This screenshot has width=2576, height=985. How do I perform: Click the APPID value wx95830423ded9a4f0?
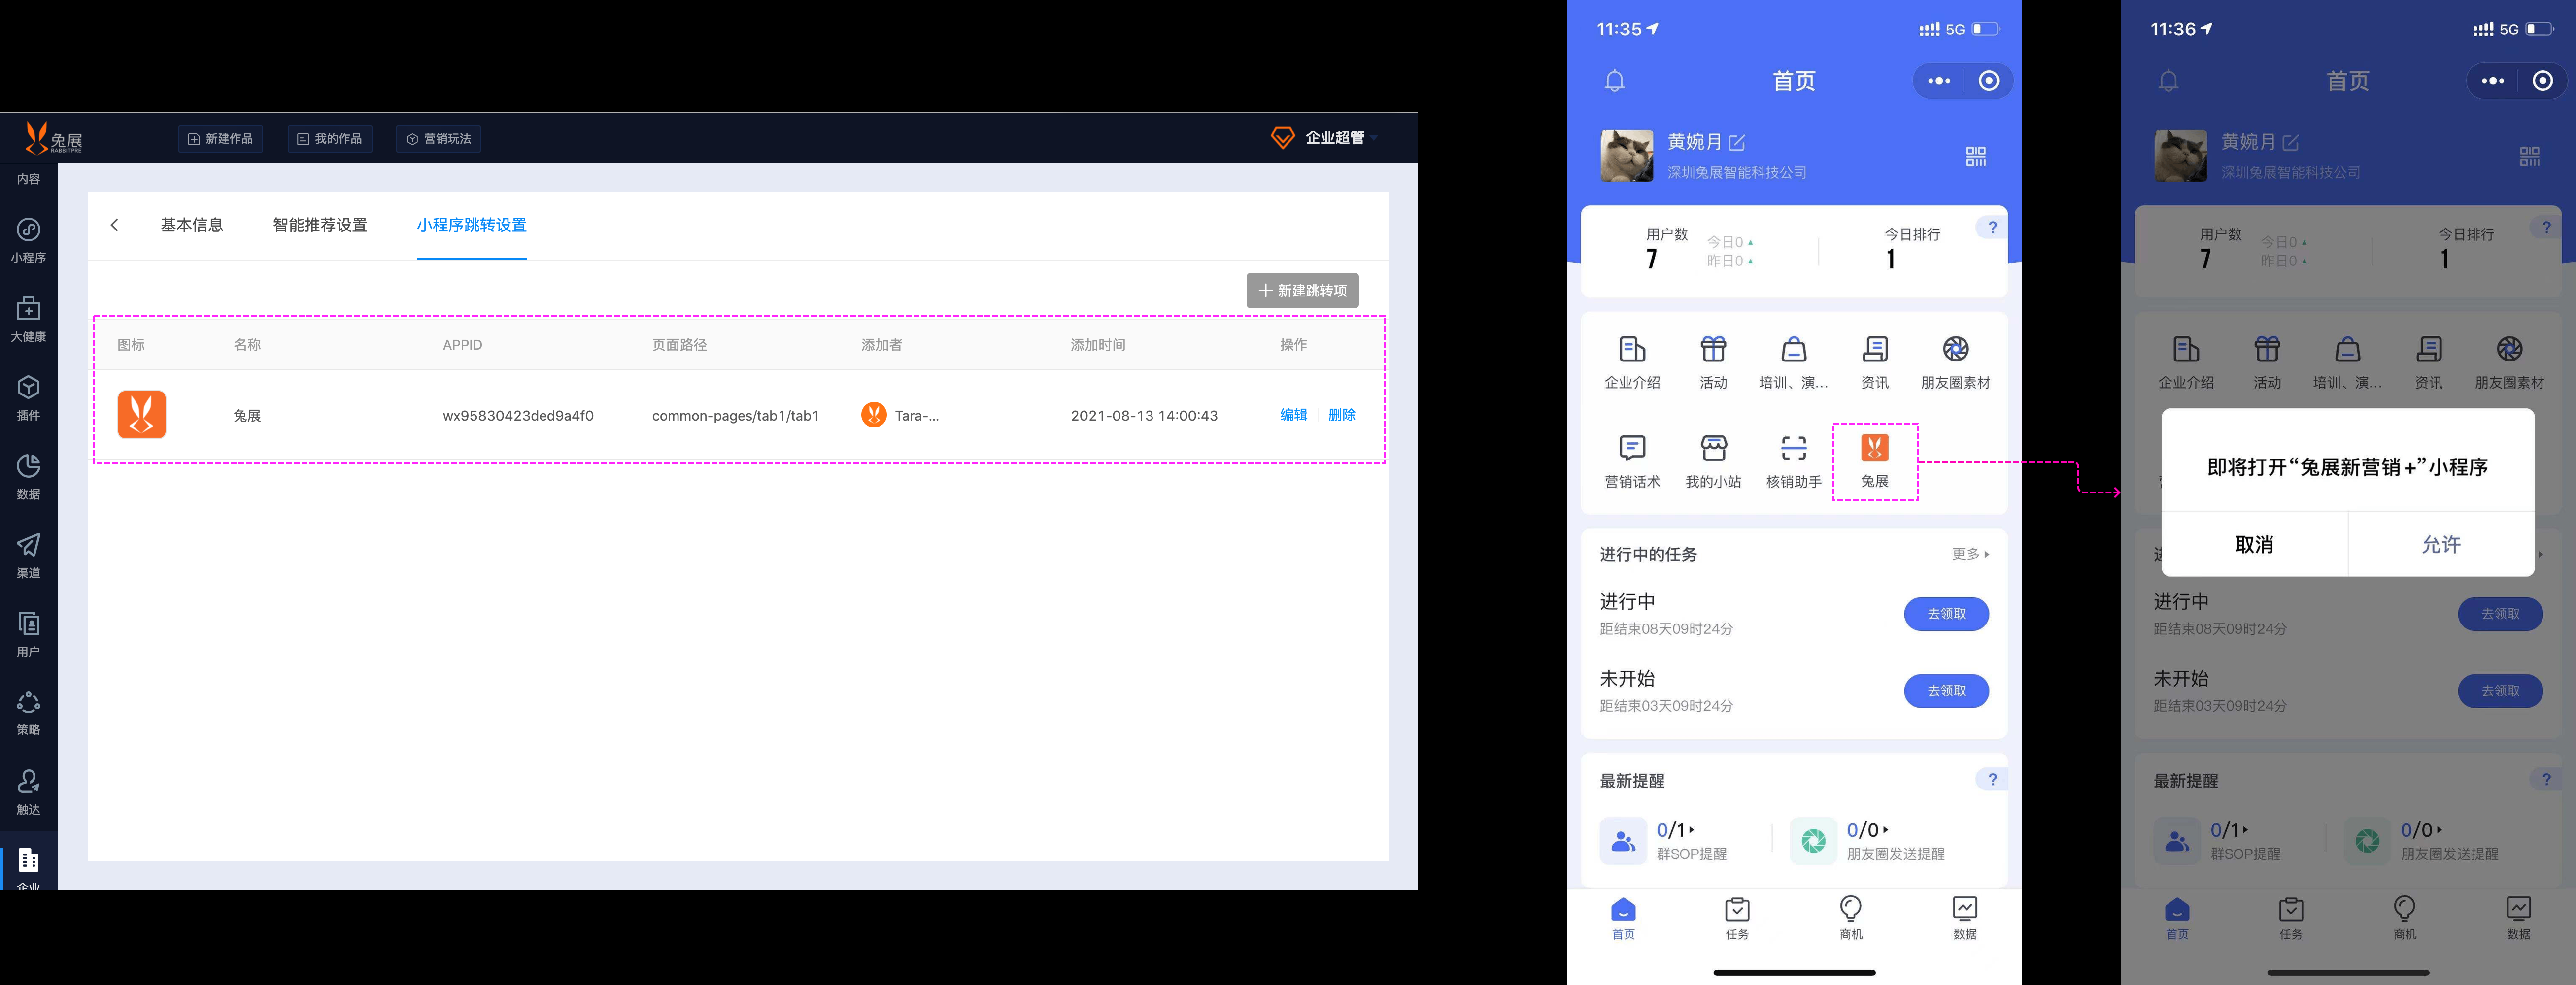(518, 416)
